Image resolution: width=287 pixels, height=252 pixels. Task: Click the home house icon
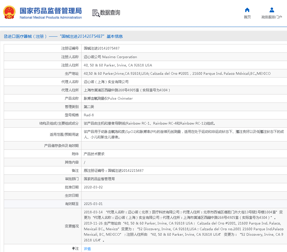point(247,10)
